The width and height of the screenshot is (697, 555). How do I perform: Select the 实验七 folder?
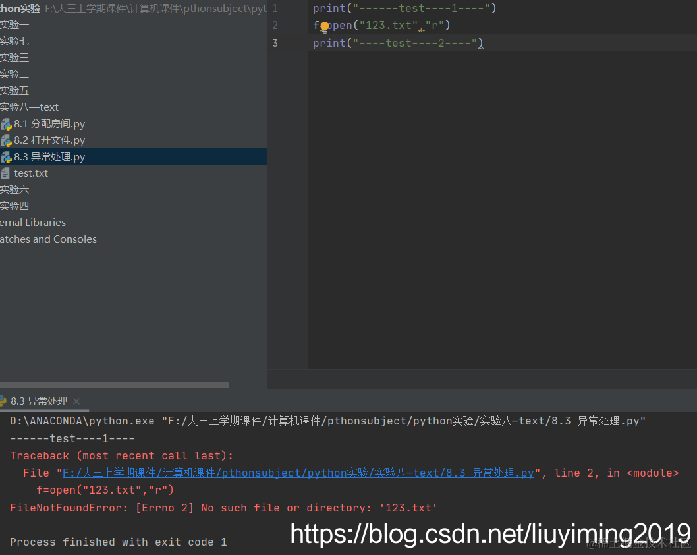(14, 42)
